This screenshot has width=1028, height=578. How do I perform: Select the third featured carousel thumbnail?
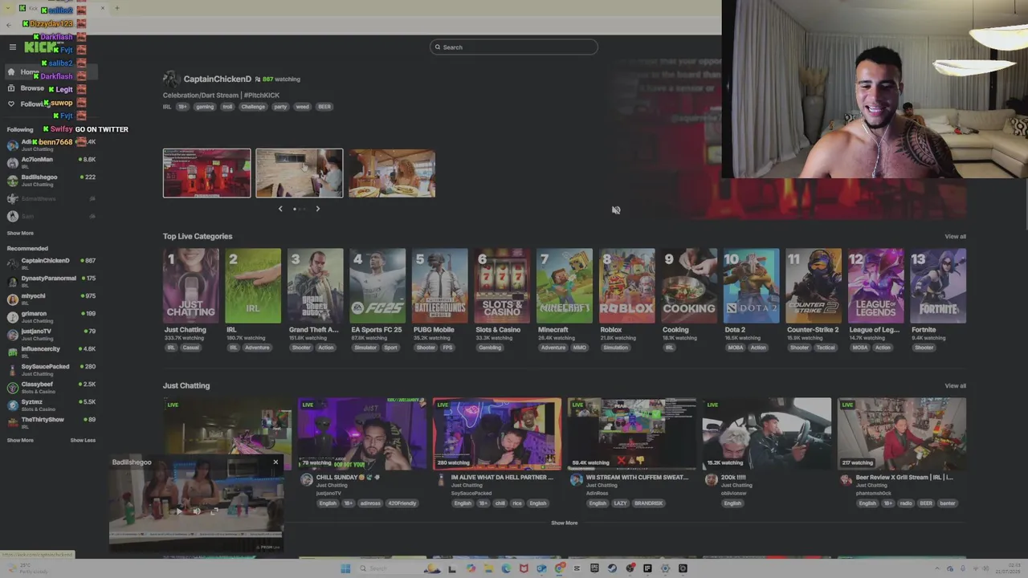392,173
